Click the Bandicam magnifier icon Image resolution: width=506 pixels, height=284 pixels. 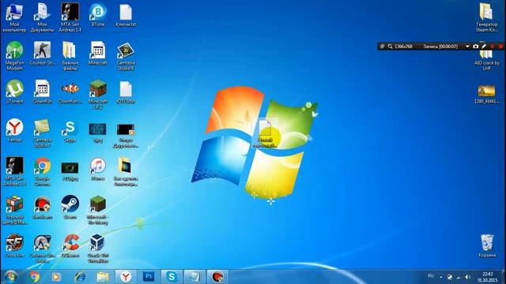coord(390,47)
